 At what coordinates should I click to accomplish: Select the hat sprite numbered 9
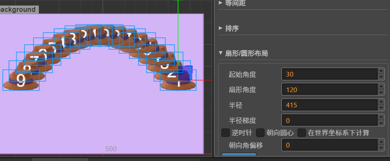click(21, 80)
